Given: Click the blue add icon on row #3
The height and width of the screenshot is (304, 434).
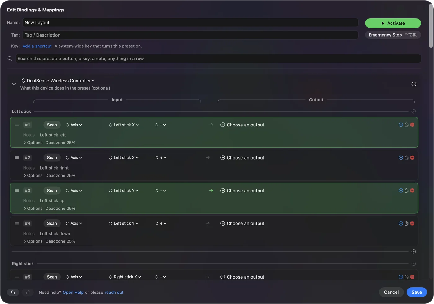Looking at the screenshot, I should click(x=401, y=191).
